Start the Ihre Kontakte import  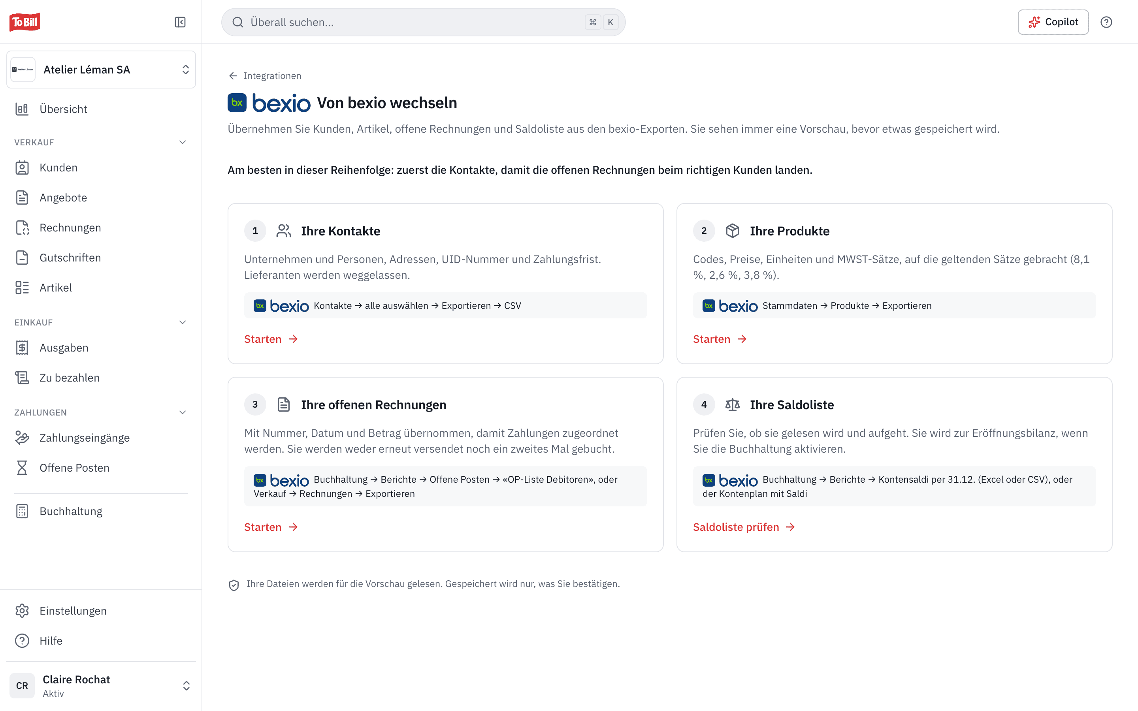pyautogui.click(x=271, y=339)
